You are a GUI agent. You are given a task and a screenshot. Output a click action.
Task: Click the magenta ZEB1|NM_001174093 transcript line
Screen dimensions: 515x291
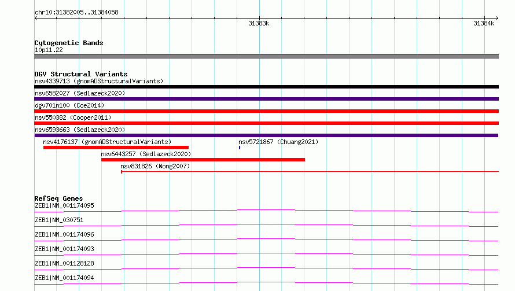[x=266, y=254]
